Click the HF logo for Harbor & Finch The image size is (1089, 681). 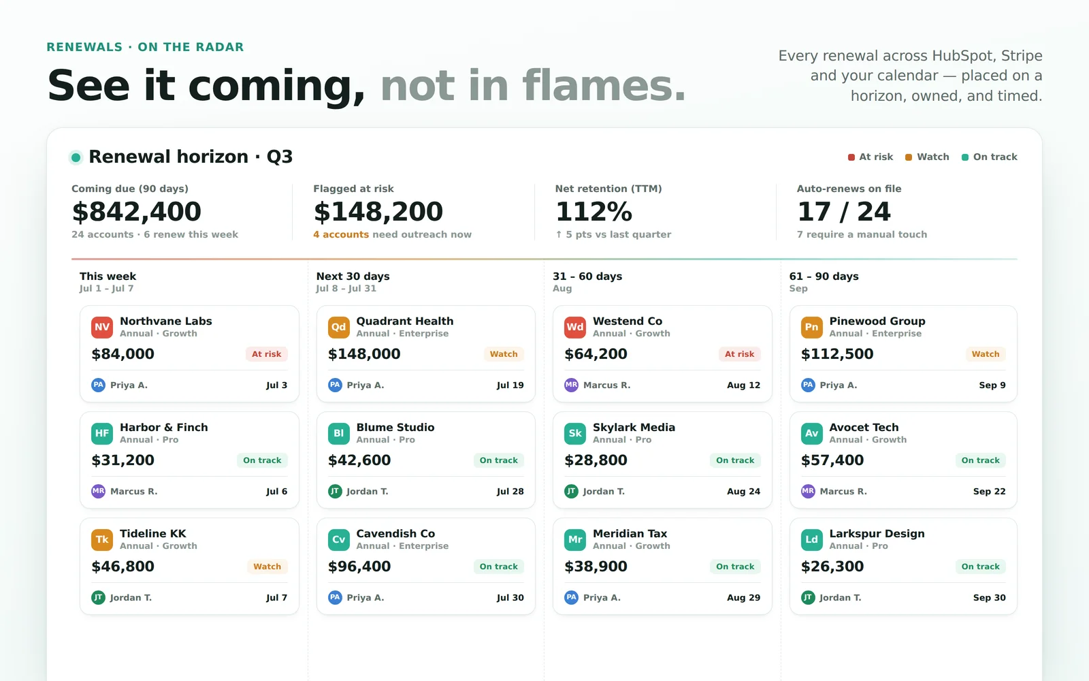(x=102, y=433)
